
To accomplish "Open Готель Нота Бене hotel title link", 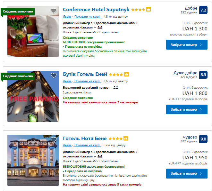I will (x=85, y=139).
